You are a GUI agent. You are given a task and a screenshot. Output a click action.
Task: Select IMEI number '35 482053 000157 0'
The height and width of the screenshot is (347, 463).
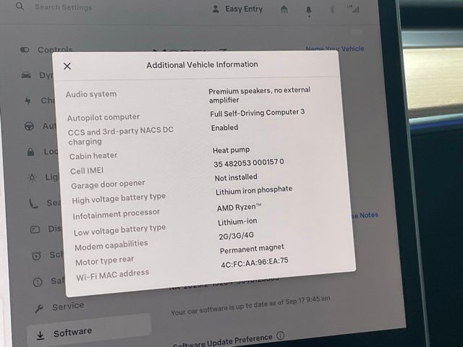coord(249,163)
